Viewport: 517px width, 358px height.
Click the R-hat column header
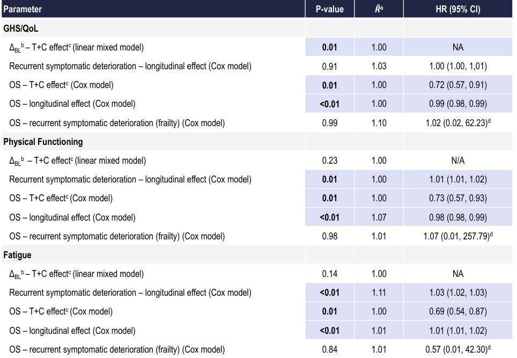tap(379, 9)
